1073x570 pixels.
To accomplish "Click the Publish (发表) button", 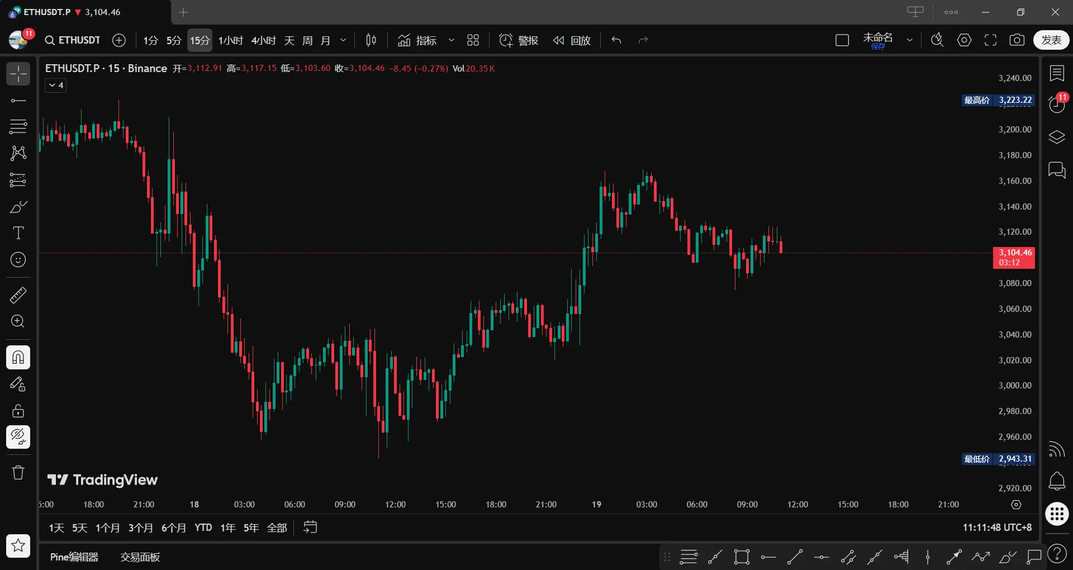I will (x=1051, y=40).
